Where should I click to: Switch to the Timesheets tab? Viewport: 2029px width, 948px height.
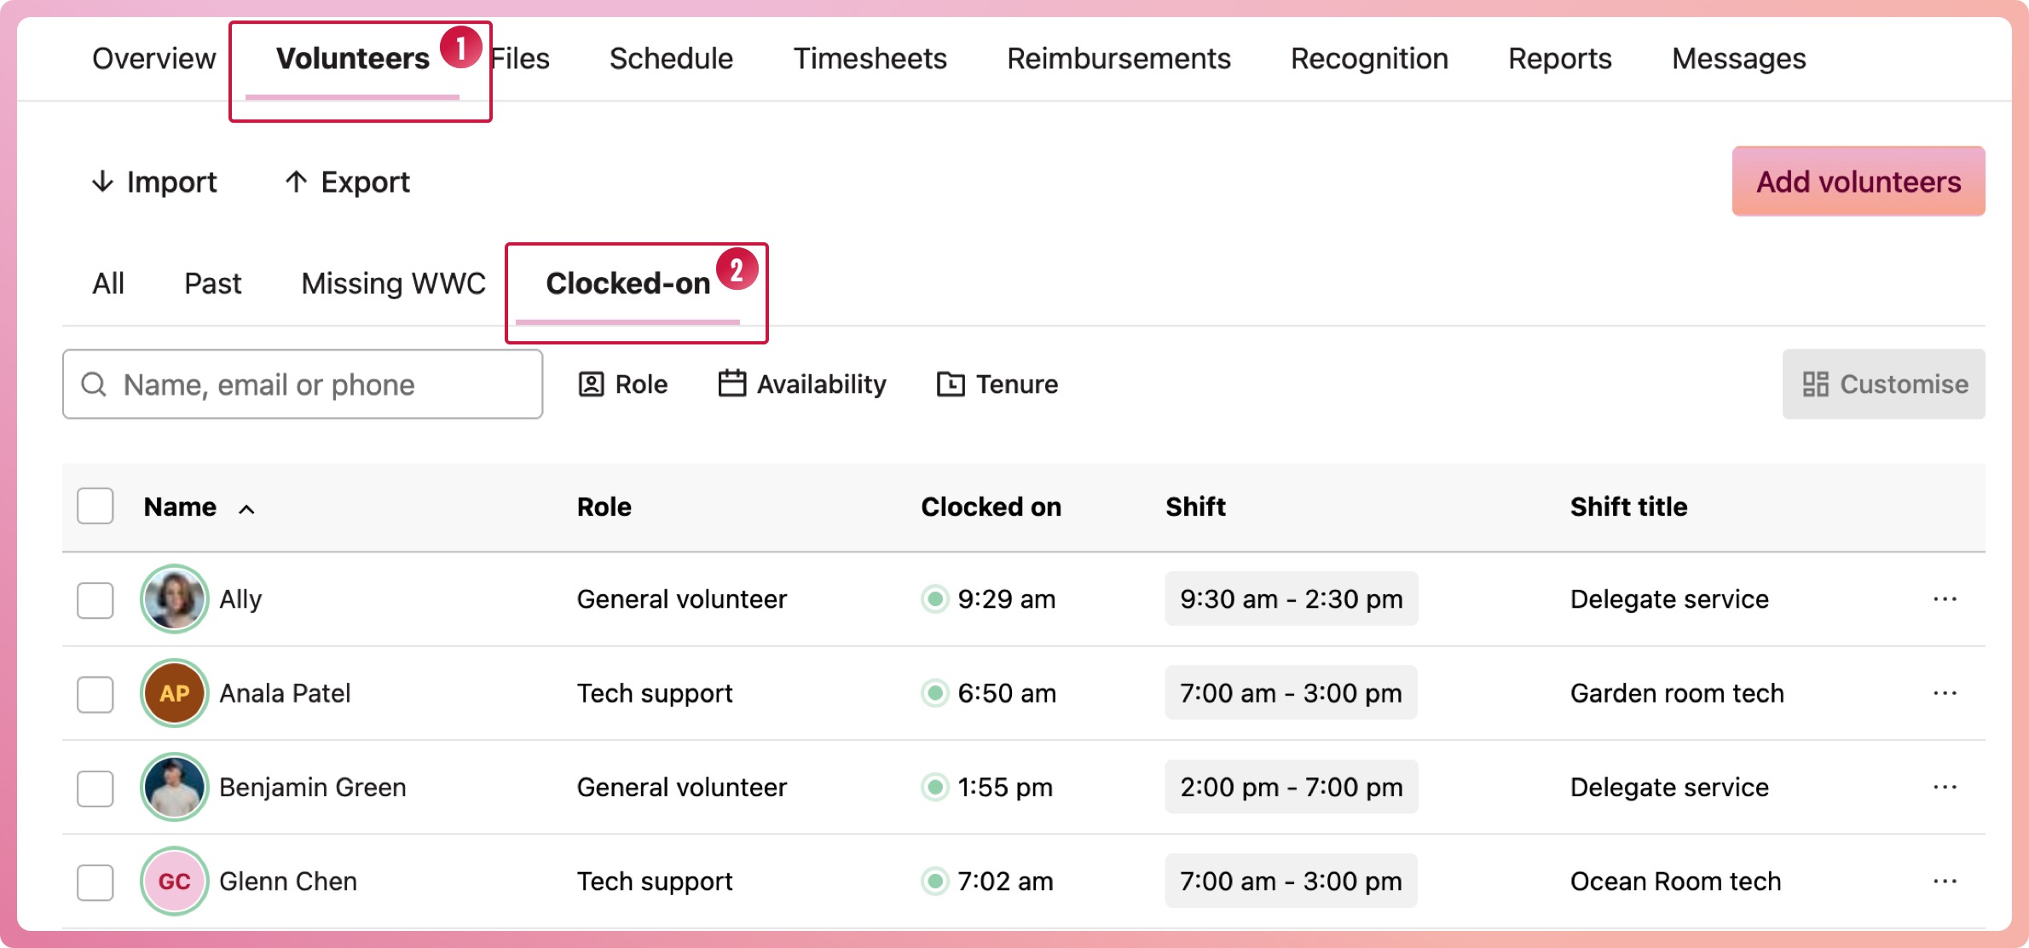(x=870, y=59)
